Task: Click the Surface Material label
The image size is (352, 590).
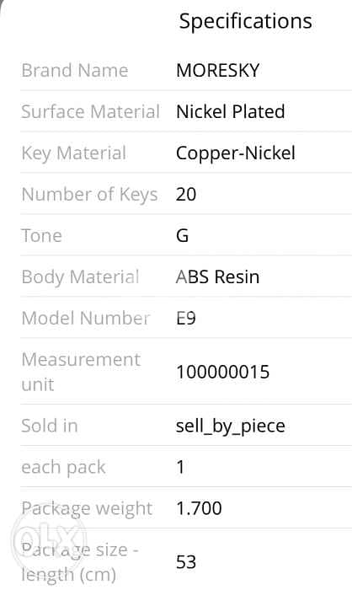Action: coord(91,112)
